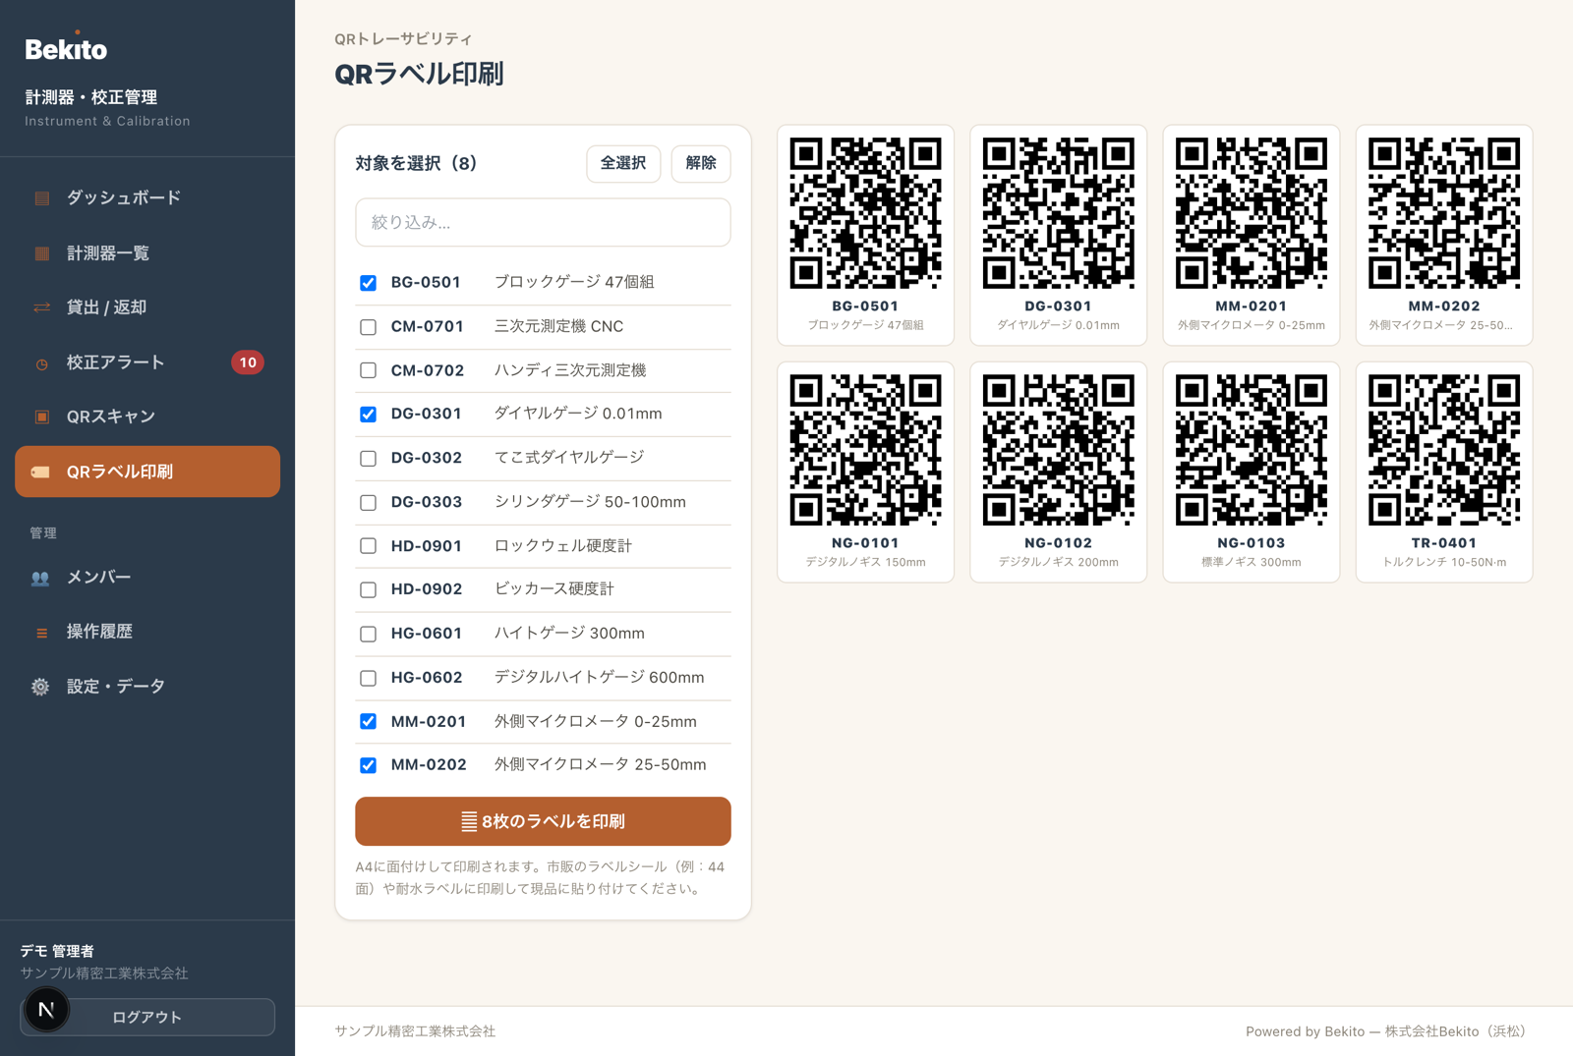
Task: Check the CM-0702 checkbox
Action: point(368,370)
